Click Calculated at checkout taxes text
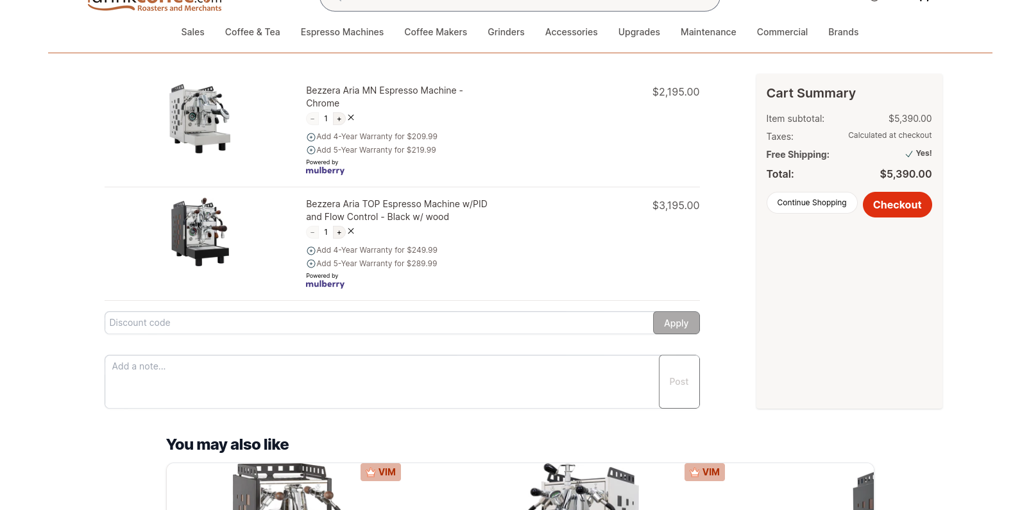 click(890, 135)
